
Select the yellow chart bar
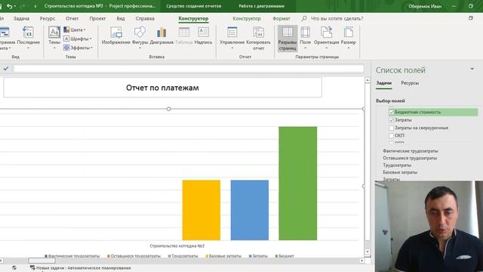(202, 210)
